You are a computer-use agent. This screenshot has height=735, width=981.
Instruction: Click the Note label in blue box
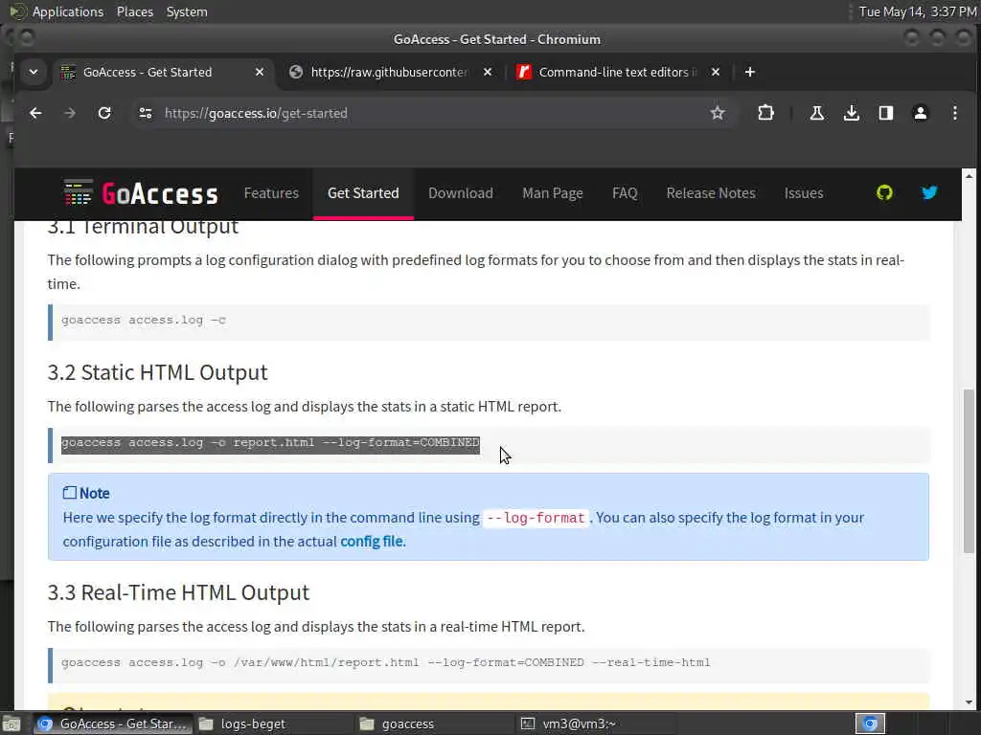point(94,493)
